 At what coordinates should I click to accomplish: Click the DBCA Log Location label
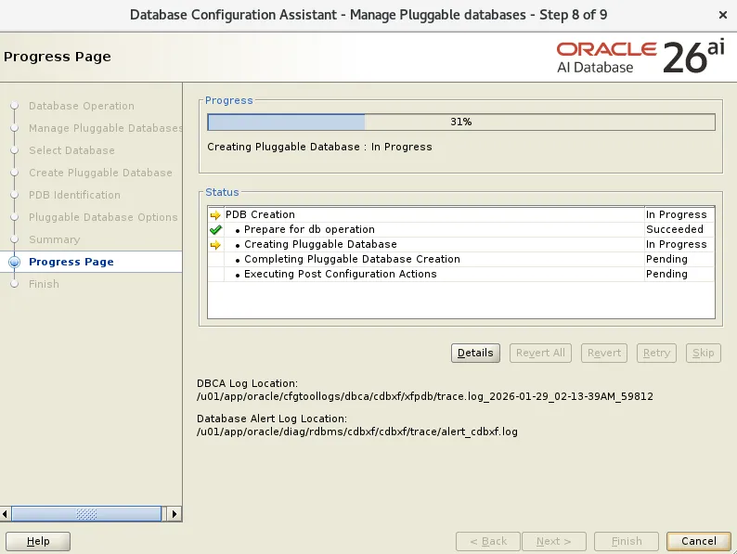click(x=247, y=383)
